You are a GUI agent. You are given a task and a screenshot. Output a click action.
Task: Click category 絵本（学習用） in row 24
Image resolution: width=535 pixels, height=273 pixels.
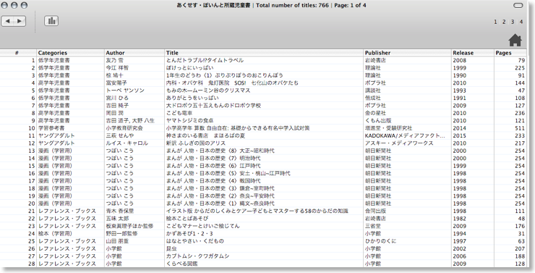55,233
